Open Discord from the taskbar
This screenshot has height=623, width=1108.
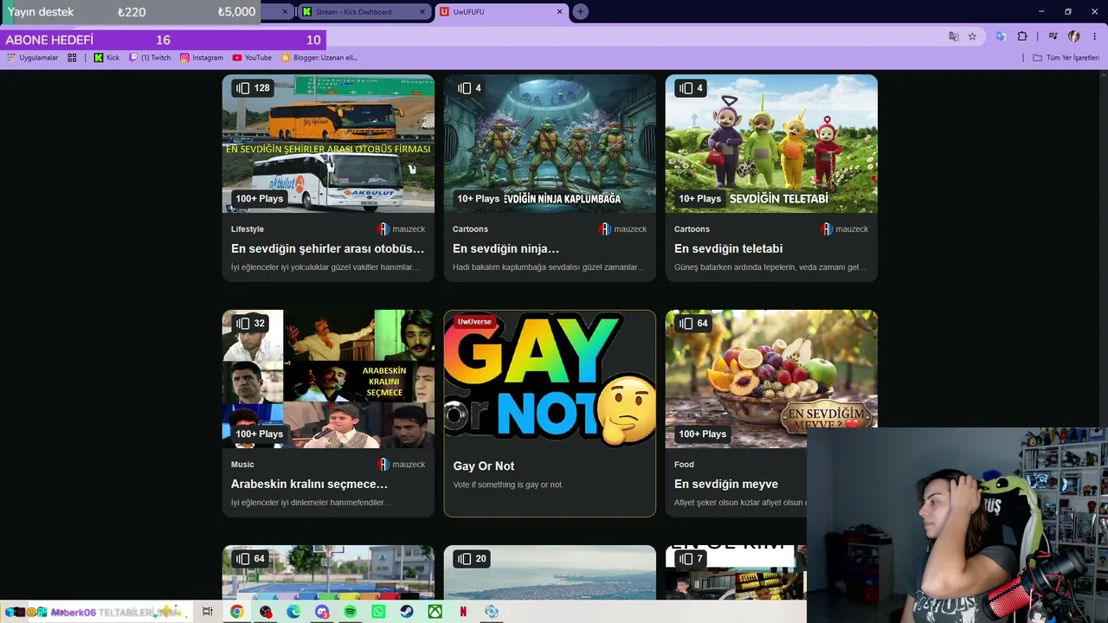322,612
